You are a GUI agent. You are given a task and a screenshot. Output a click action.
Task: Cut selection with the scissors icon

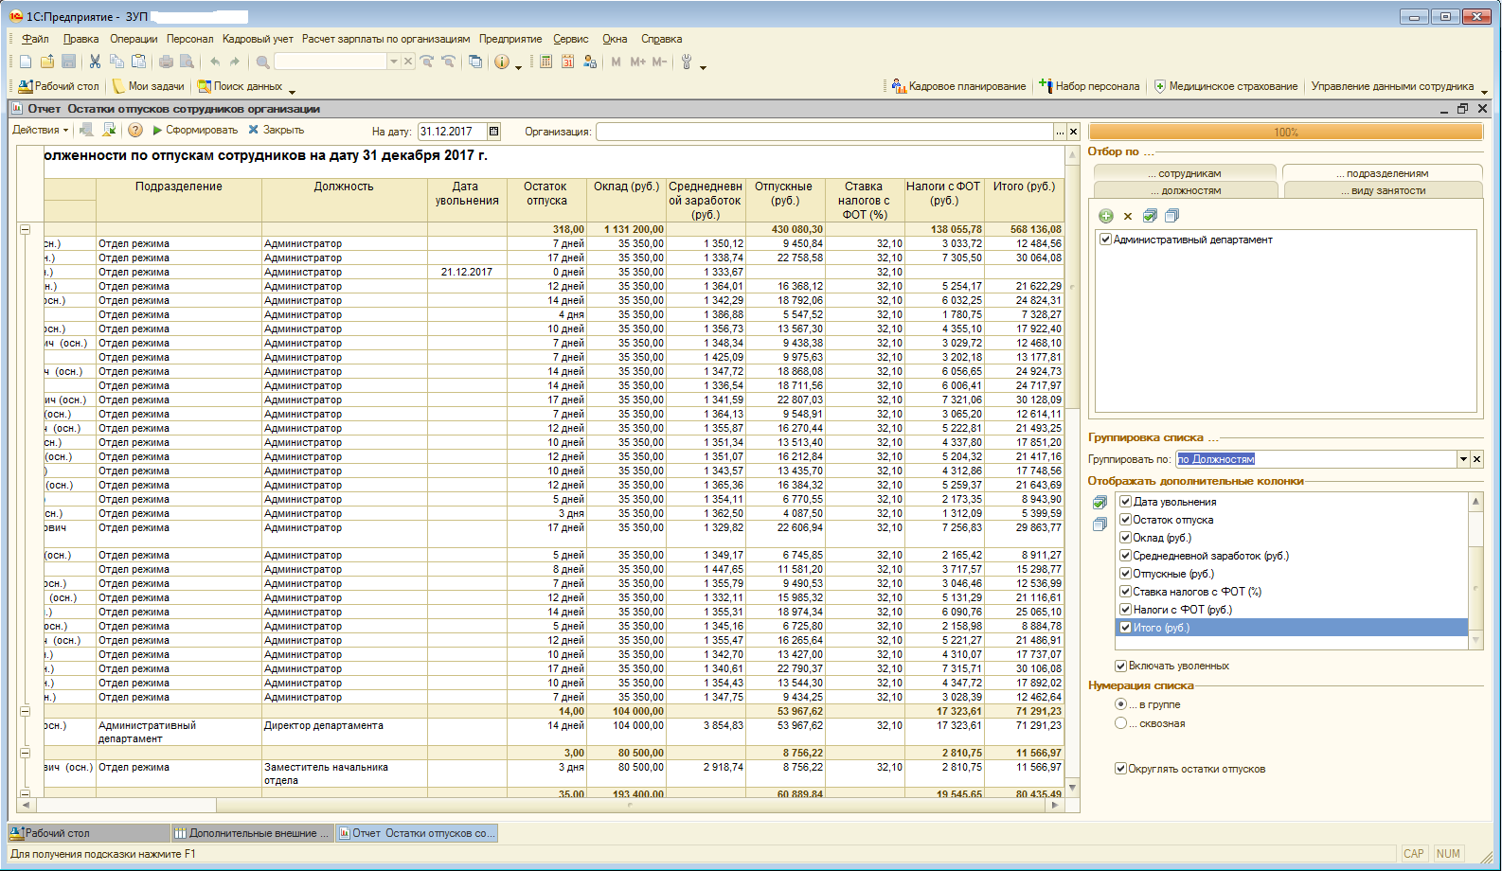click(95, 62)
